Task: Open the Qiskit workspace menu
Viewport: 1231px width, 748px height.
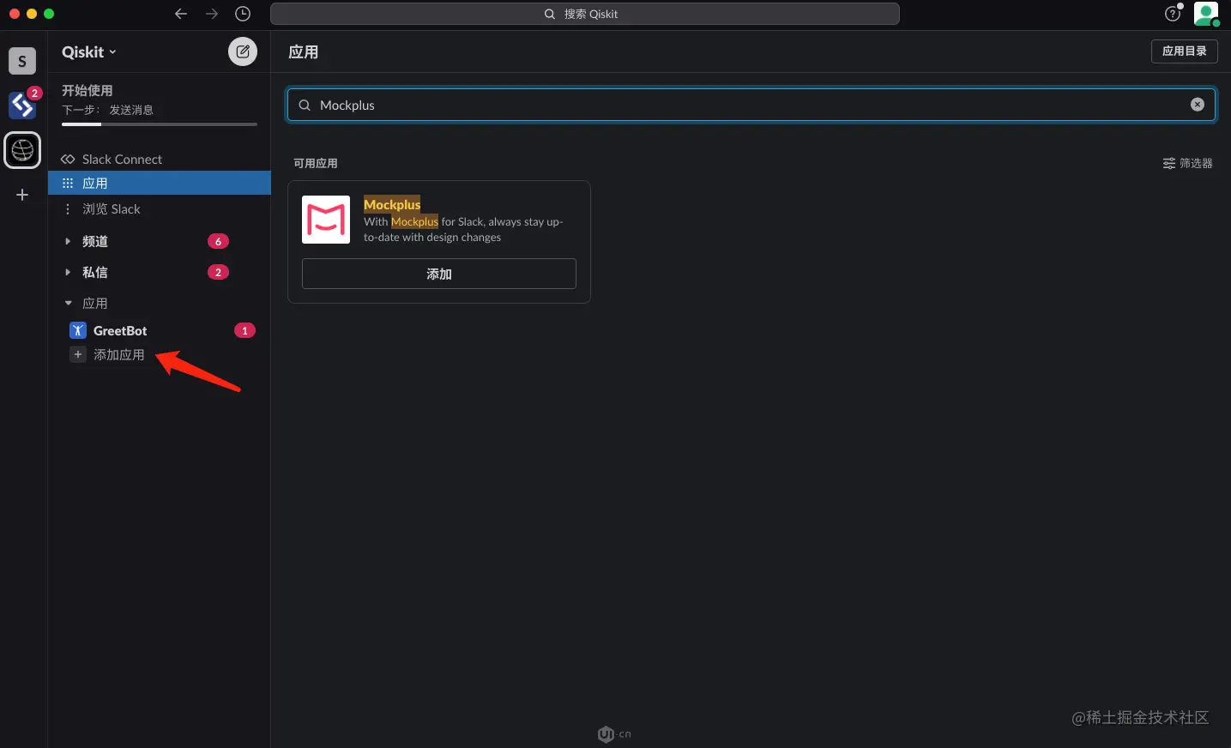Action: 89,51
